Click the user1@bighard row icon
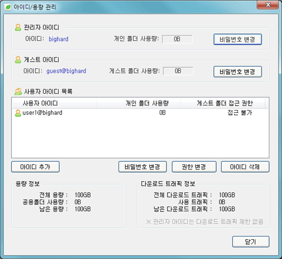Screen dimensions: 282x259 [18, 113]
